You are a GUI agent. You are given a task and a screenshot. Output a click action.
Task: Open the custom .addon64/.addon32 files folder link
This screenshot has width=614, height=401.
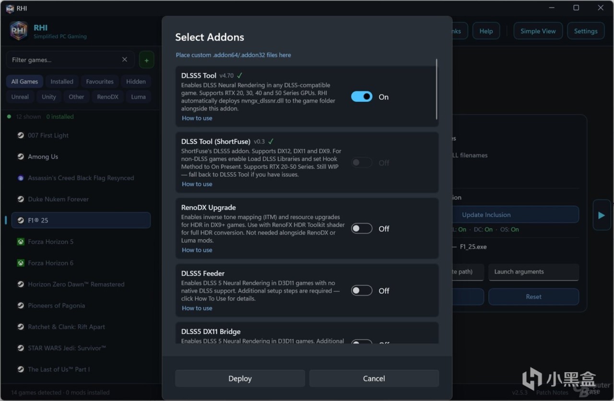click(x=233, y=55)
